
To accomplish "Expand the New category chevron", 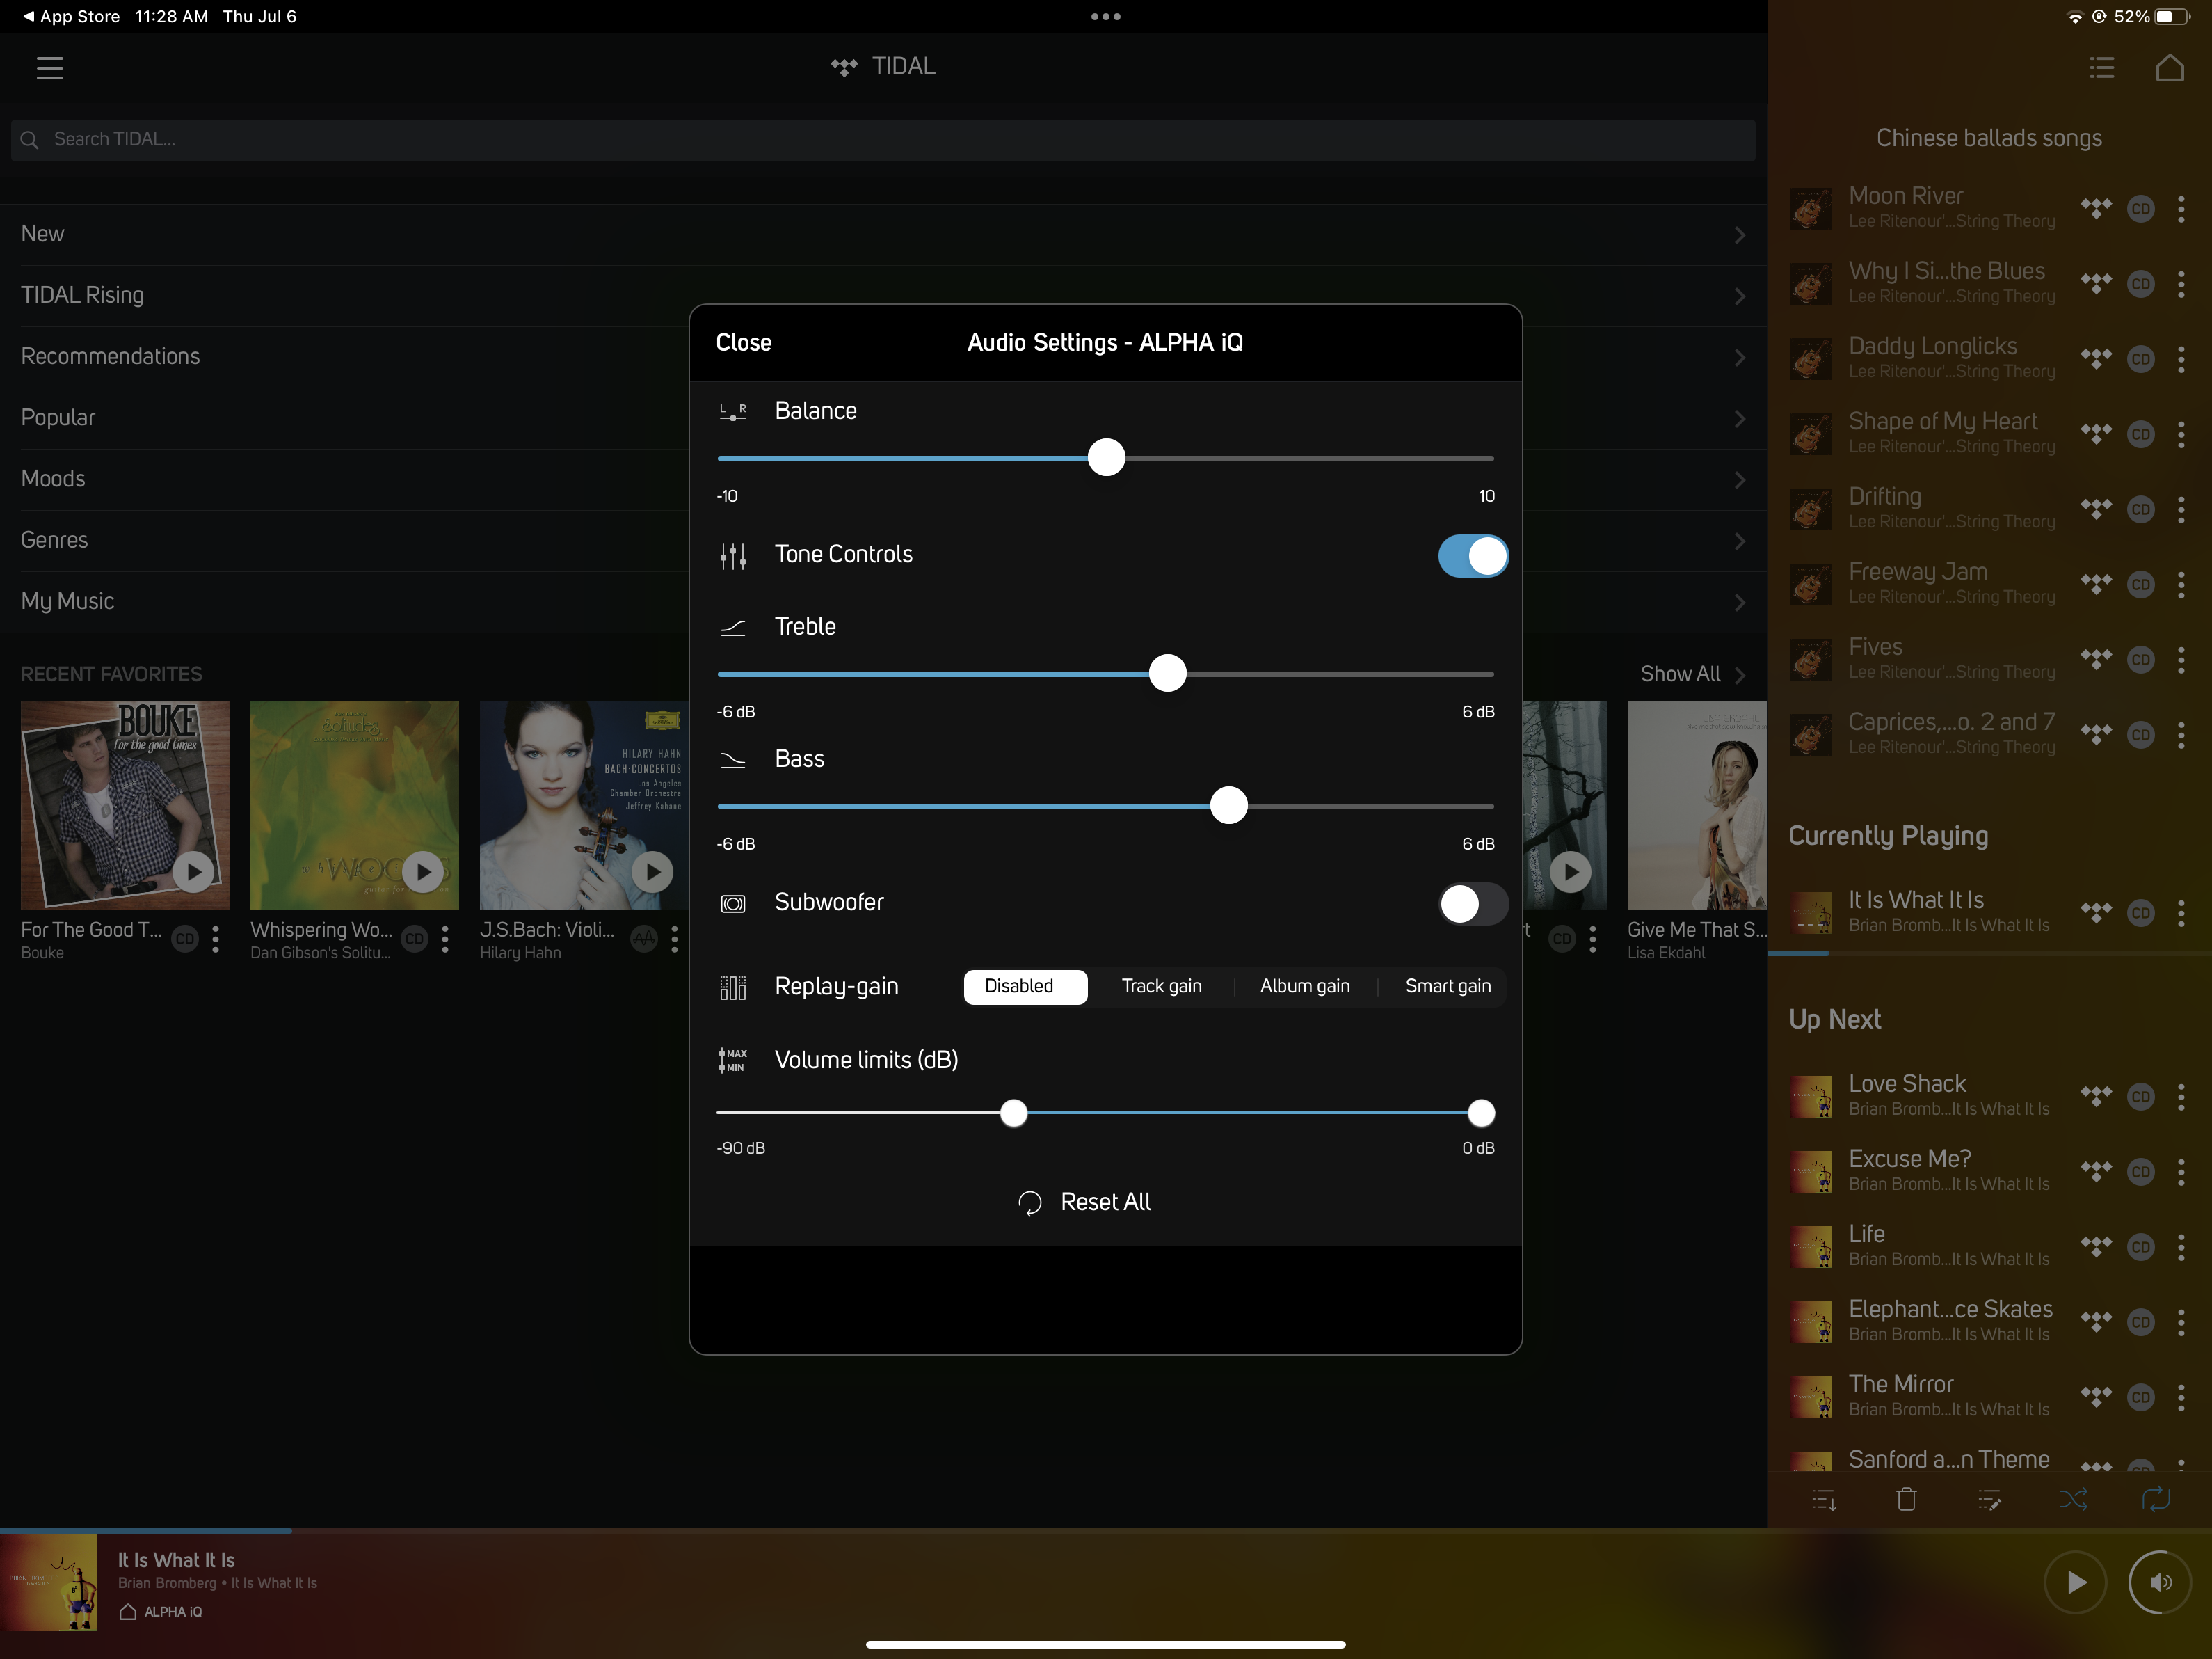I will 1740,235.
